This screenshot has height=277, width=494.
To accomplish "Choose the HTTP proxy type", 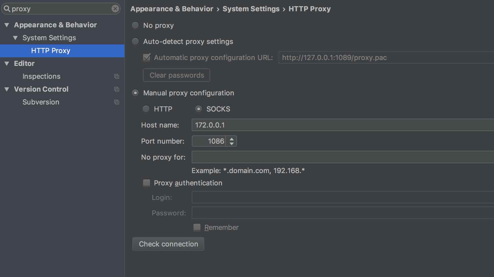I will click(x=146, y=109).
